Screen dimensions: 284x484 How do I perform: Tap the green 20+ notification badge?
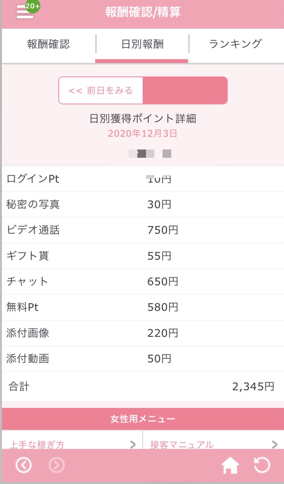[x=33, y=6]
